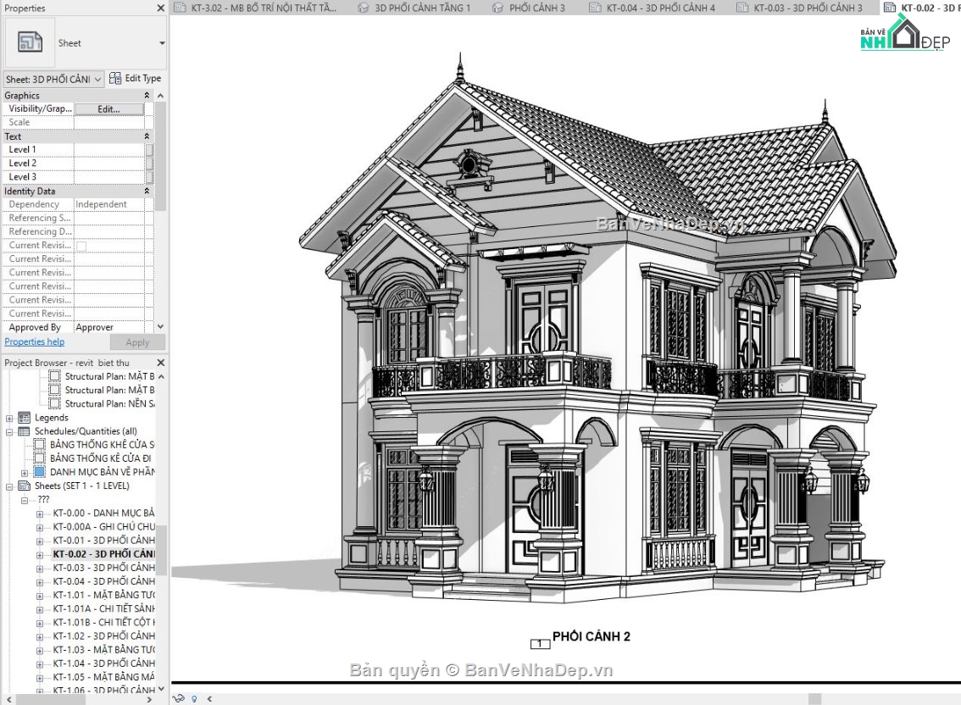Click icon of 'BẢNG THỐNG KHÊ CỬA S' schedule

click(39, 445)
